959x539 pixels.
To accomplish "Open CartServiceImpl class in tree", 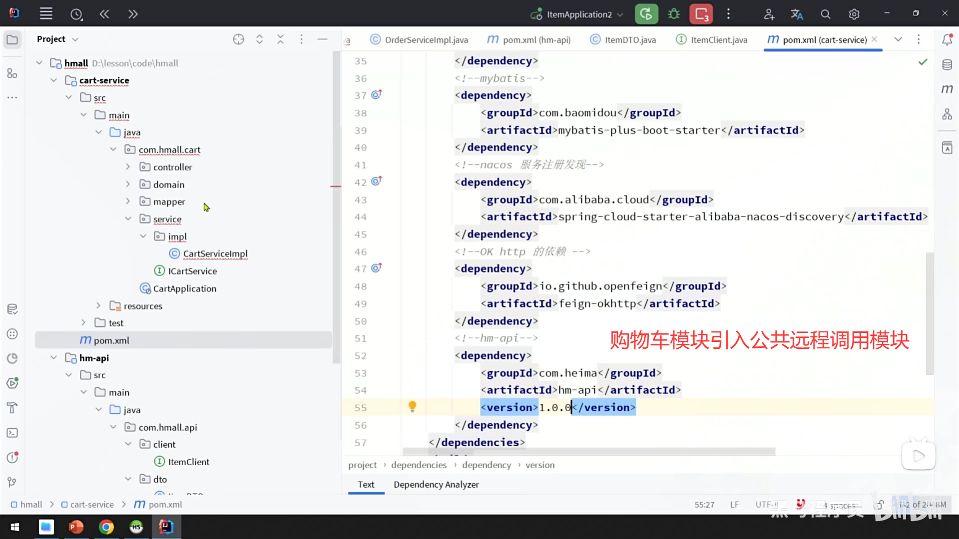I will coord(215,254).
